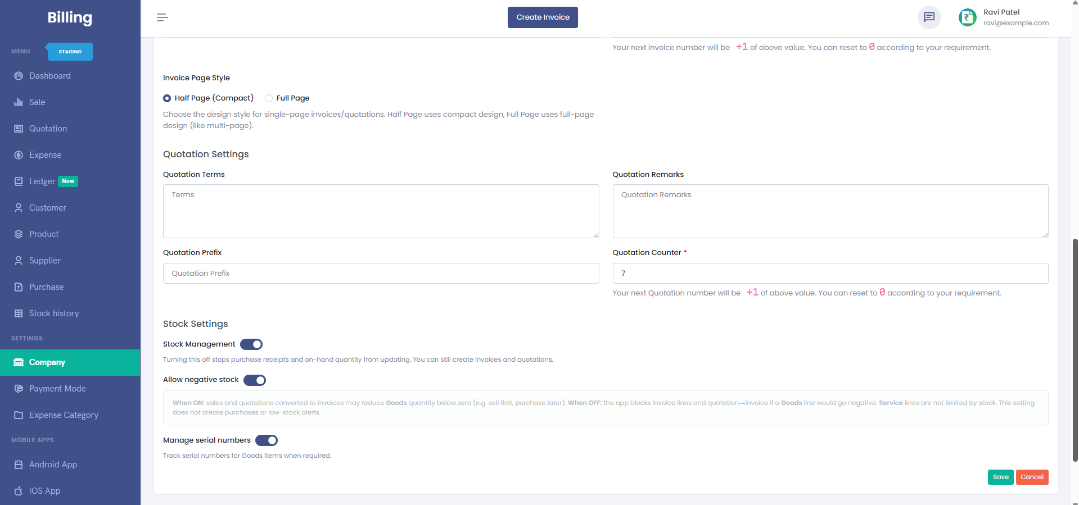Toggle the sidebar with the hamburger icon
1079x505 pixels.
[162, 17]
